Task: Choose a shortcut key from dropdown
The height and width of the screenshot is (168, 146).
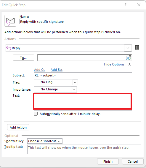Action: pyautogui.click(x=45, y=141)
